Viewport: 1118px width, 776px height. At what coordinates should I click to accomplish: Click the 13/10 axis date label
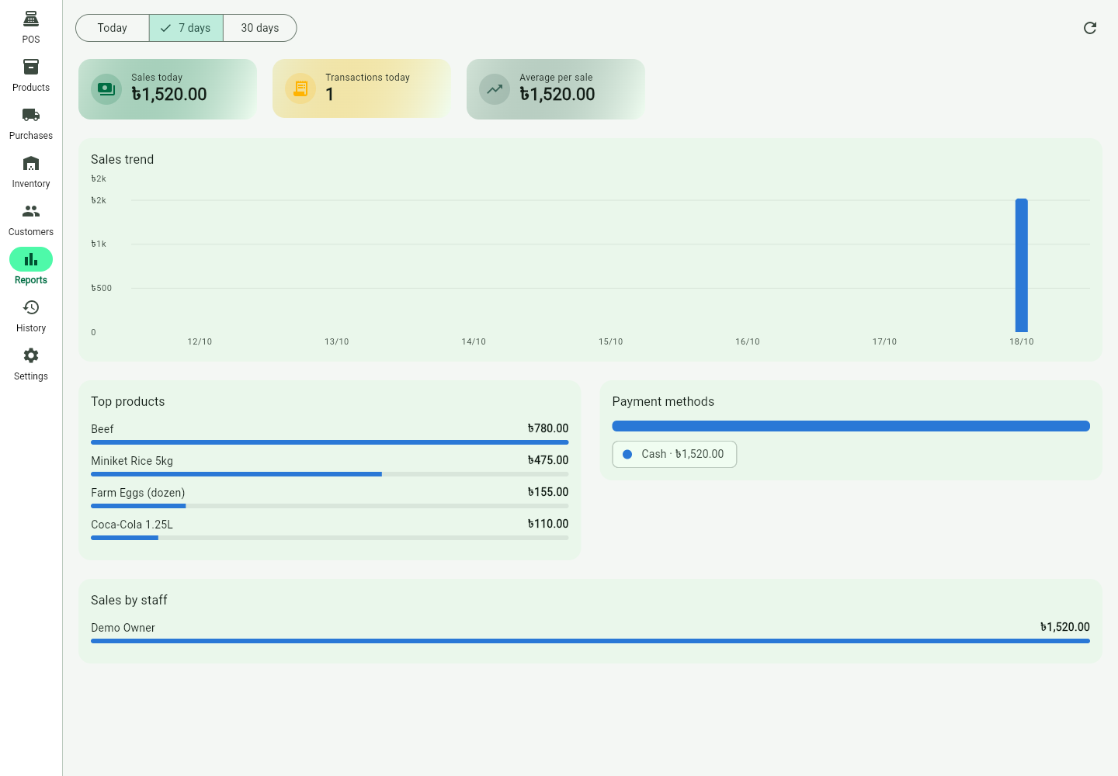[337, 341]
